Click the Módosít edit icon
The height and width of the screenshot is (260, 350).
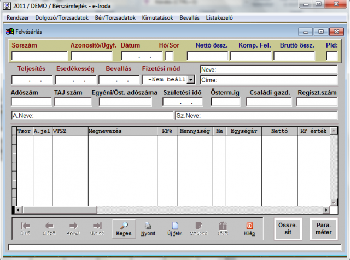pyautogui.click(x=199, y=226)
